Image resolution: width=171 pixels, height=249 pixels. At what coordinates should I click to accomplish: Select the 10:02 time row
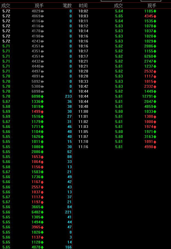(83, 11)
